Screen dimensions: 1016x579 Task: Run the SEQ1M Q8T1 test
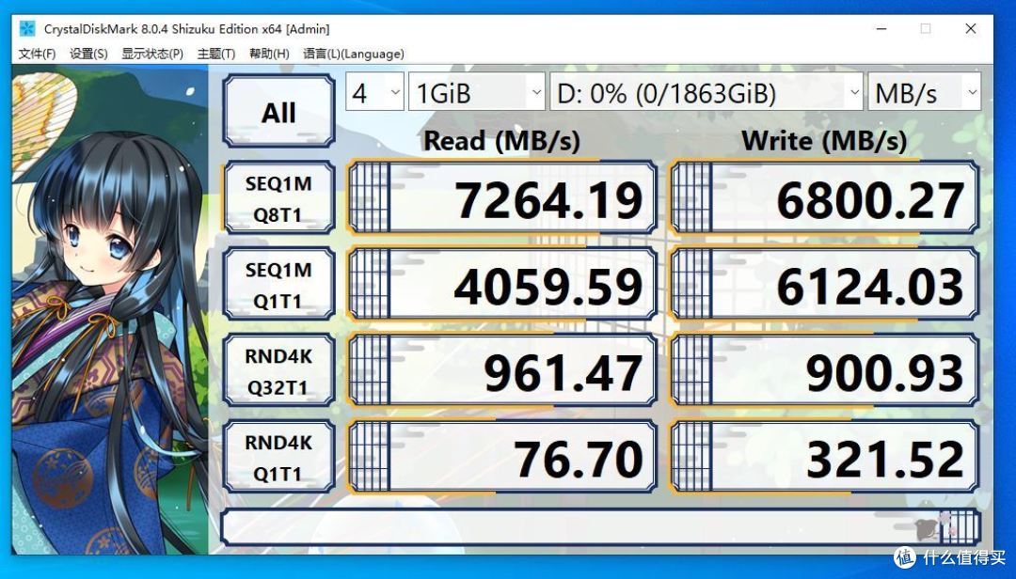(278, 198)
